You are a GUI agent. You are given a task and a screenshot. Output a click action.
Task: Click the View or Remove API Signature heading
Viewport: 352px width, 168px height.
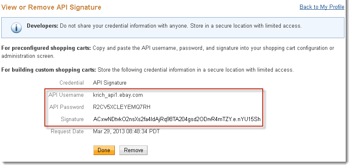[52, 8]
